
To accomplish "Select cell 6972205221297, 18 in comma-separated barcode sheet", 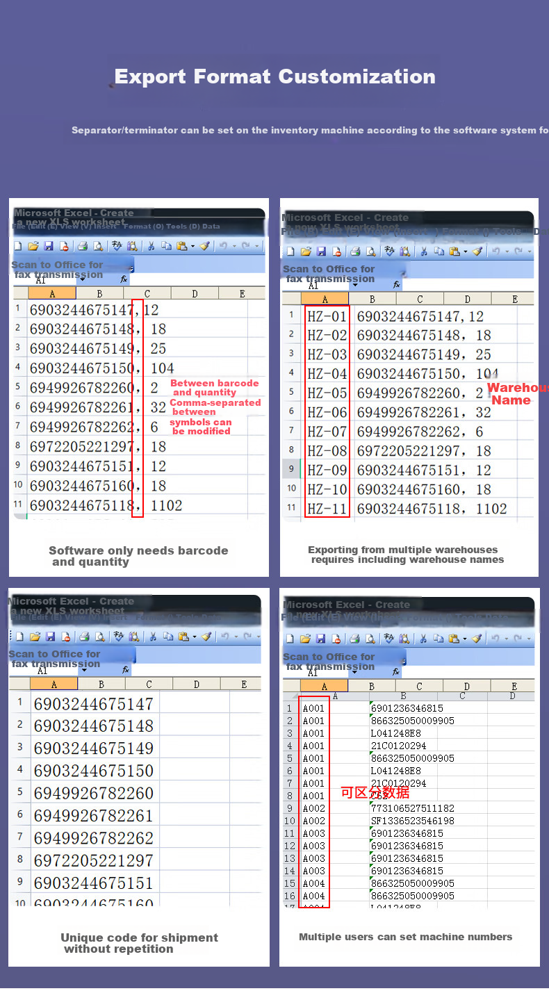I will pyautogui.click(x=98, y=447).
